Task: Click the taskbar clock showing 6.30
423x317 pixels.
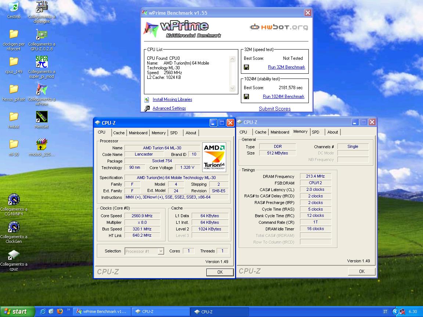Action: pos(413,311)
